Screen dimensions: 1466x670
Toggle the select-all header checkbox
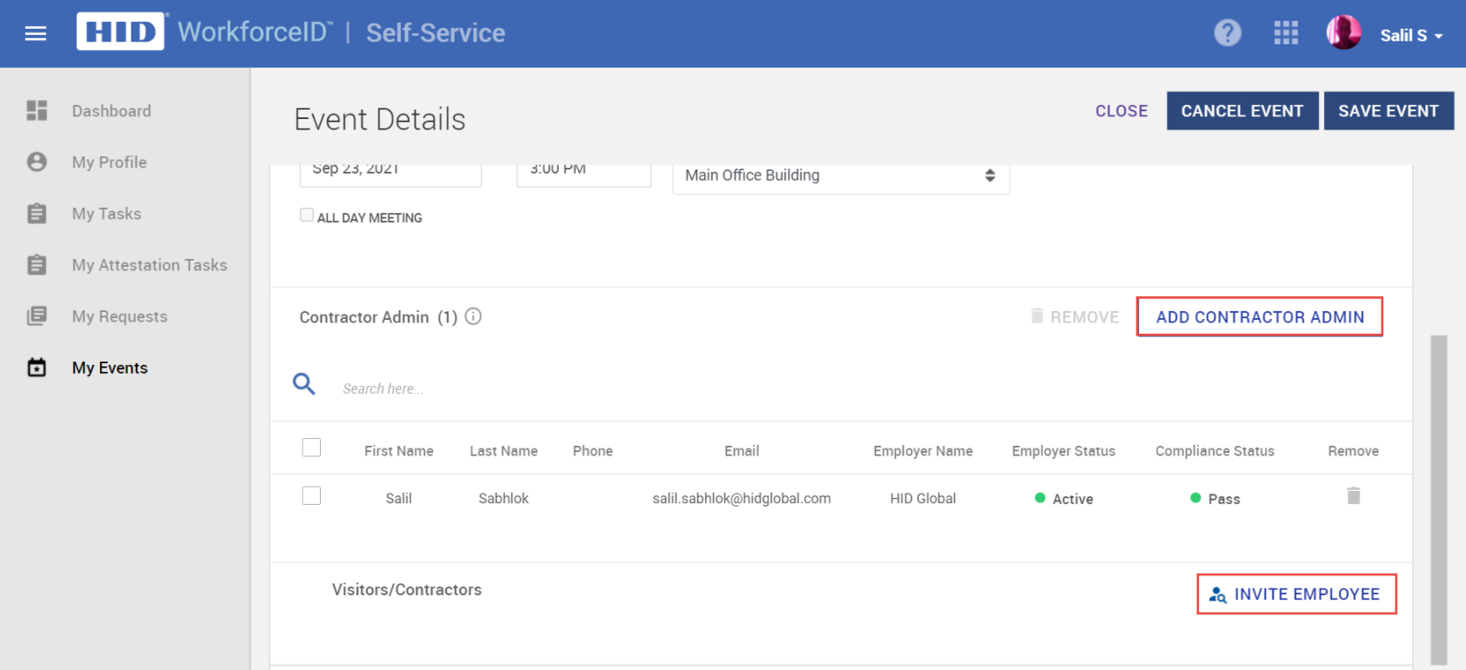[311, 448]
